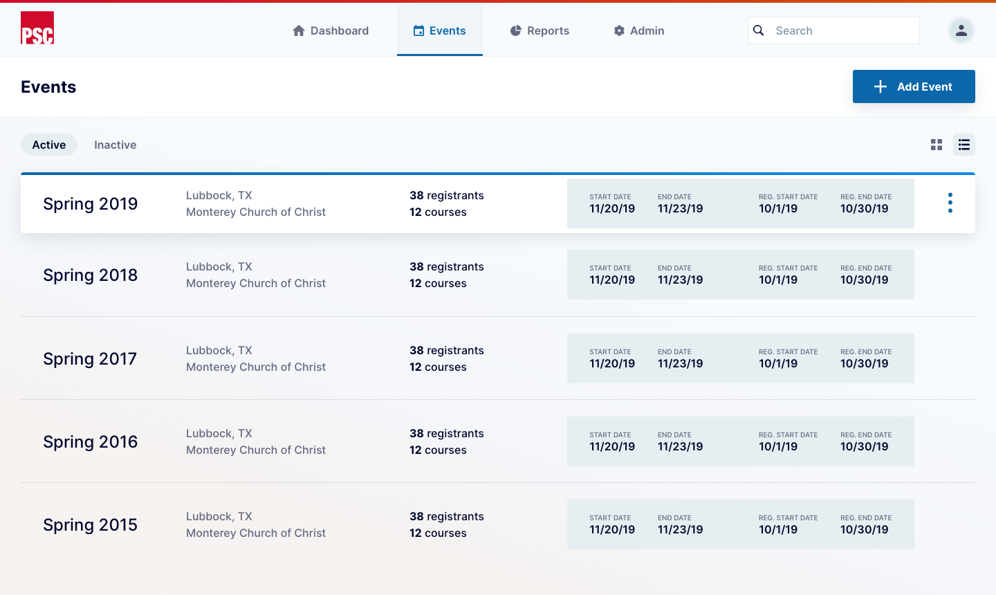Open the Spring 2018 event

click(x=91, y=275)
